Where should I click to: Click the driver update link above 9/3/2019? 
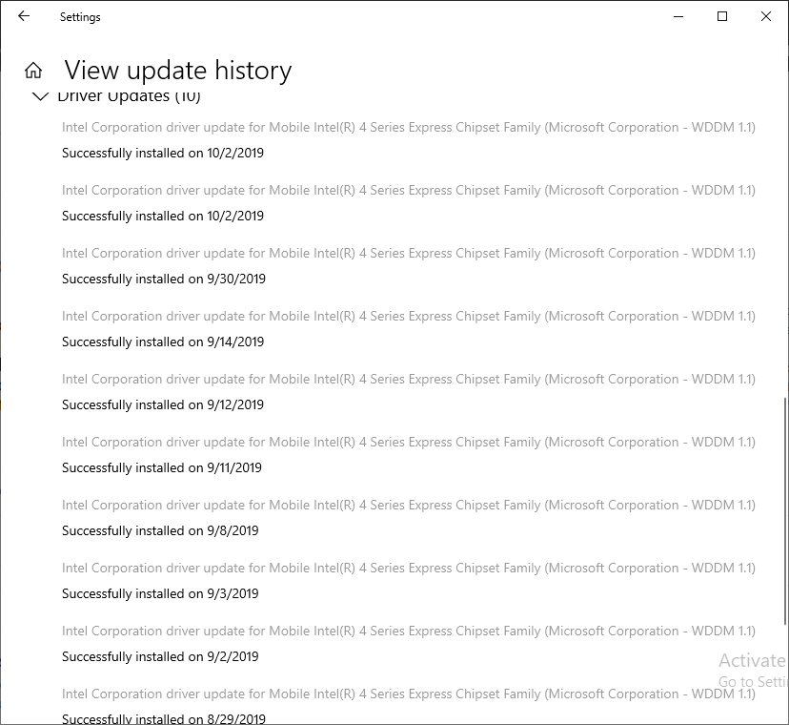408,569
